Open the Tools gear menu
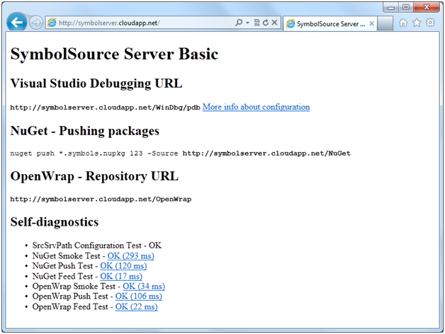The width and height of the screenshot is (445, 334). [x=430, y=23]
